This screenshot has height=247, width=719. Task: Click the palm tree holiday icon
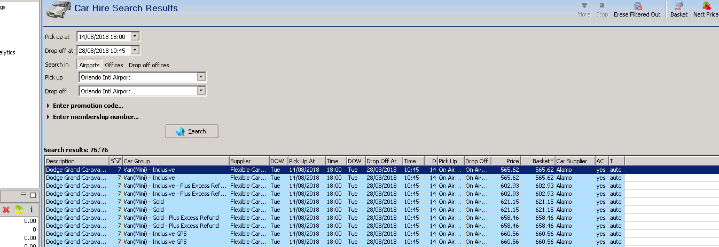[19, 210]
